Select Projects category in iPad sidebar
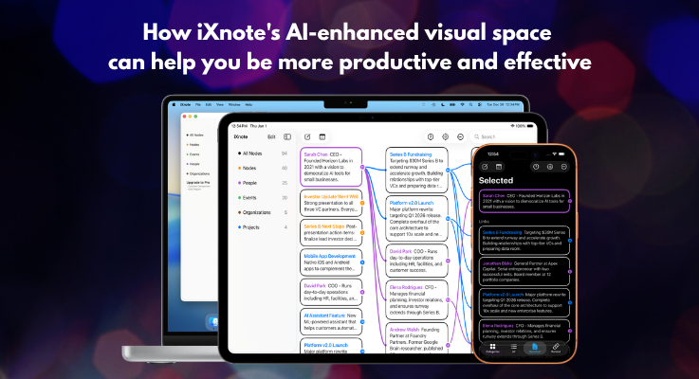The width and height of the screenshot is (699, 379). pyautogui.click(x=262, y=227)
